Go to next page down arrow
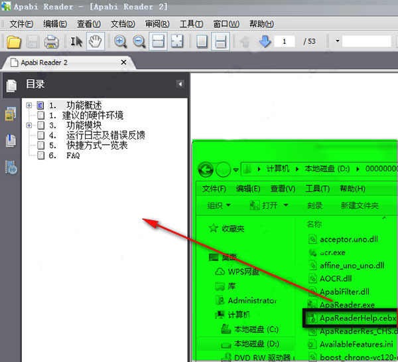 (265, 41)
